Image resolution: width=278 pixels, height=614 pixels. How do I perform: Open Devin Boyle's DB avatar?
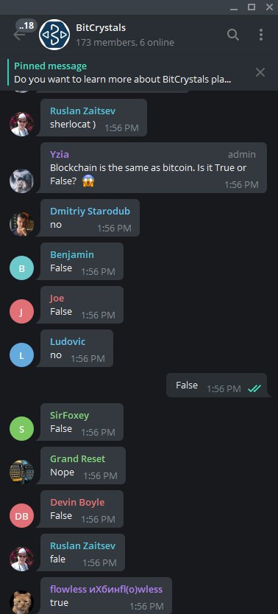click(21, 516)
